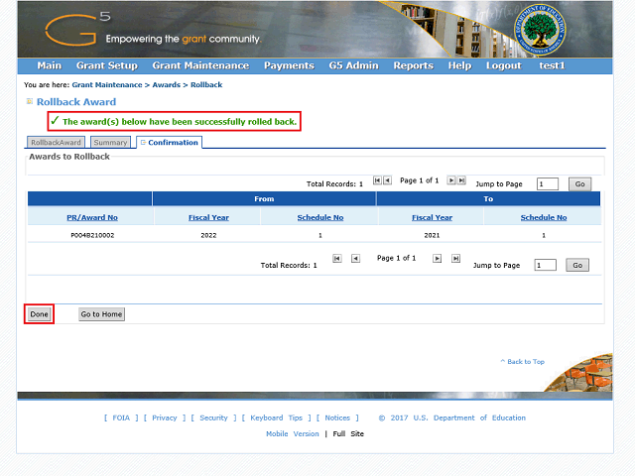
Task: Go to previous page in top pager
Action: (388, 180)
